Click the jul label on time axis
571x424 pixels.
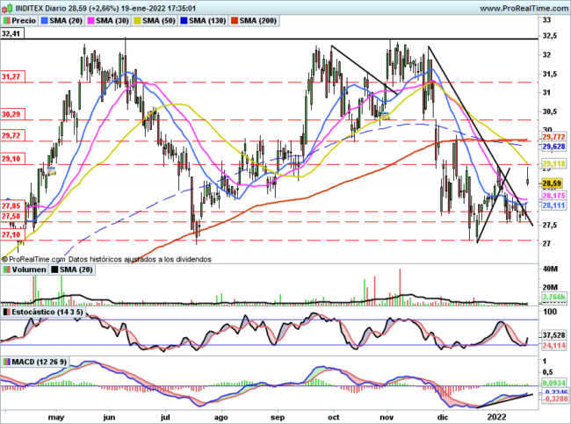(165, 417)
